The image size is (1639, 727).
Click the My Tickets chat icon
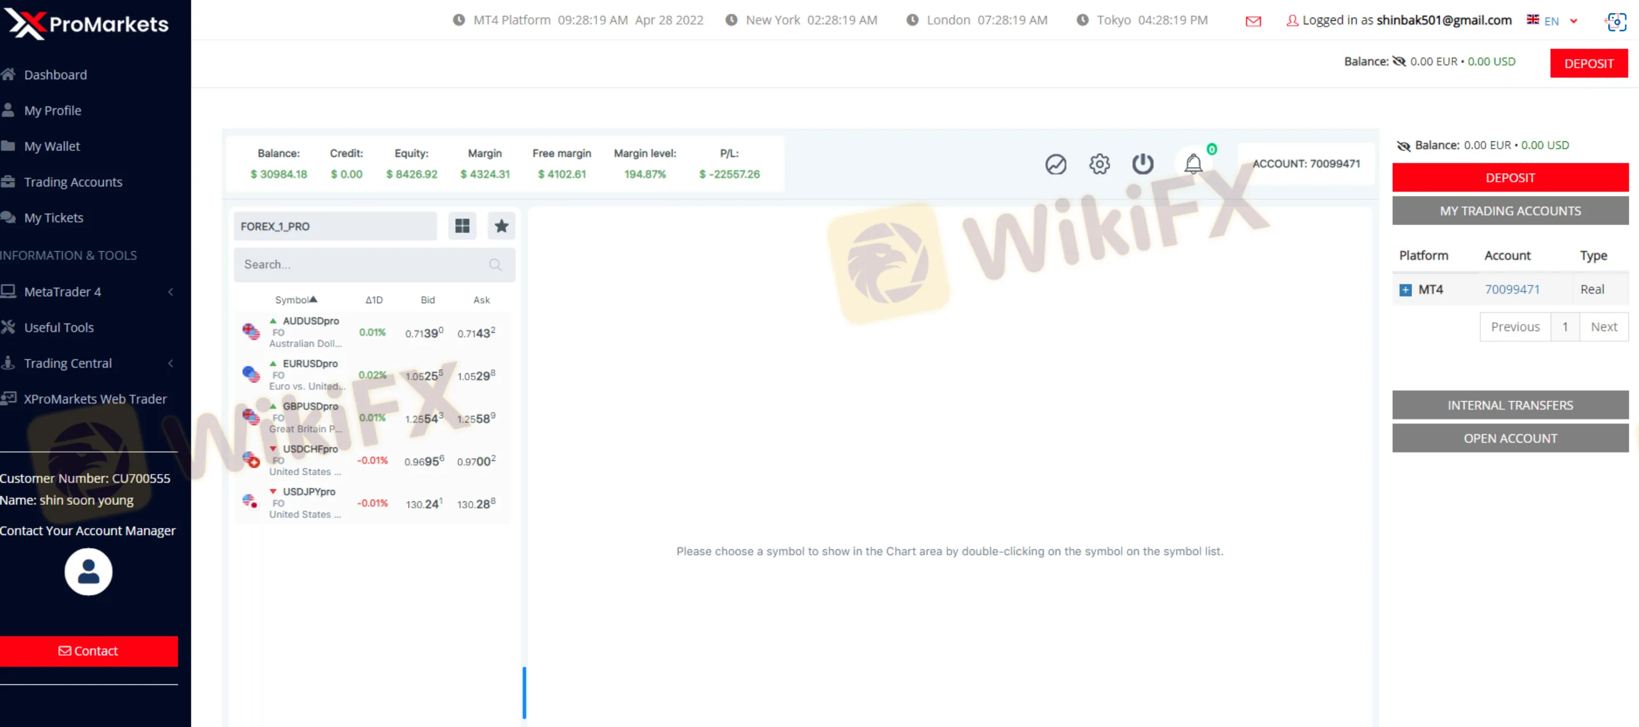7,217
